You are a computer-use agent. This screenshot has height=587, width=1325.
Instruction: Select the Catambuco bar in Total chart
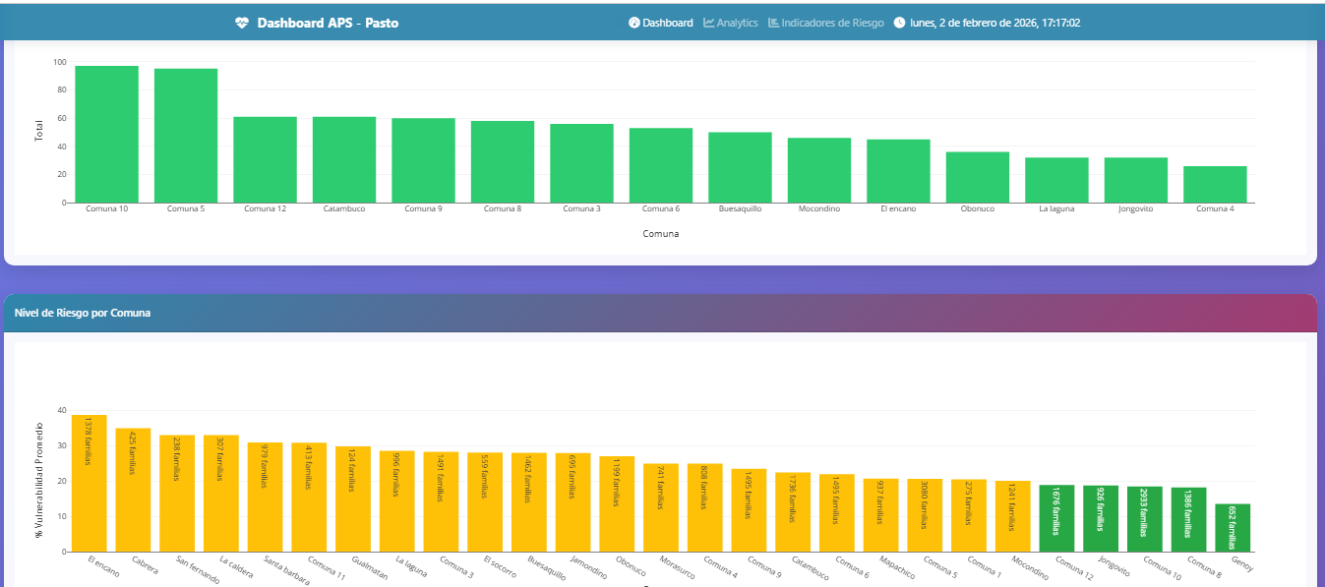tap(344, 159)
